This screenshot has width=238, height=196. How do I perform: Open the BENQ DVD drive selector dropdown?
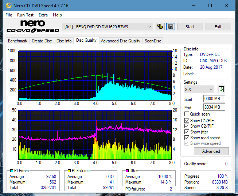click(x=108, y=27)
